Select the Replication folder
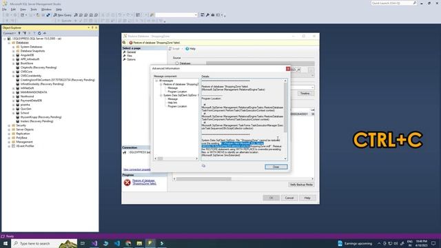This screenshot has width=441, height=248. (x=23, y=134)
